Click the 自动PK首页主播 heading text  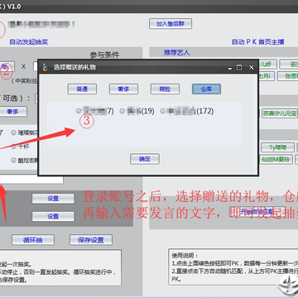click(x=258, y=42)
